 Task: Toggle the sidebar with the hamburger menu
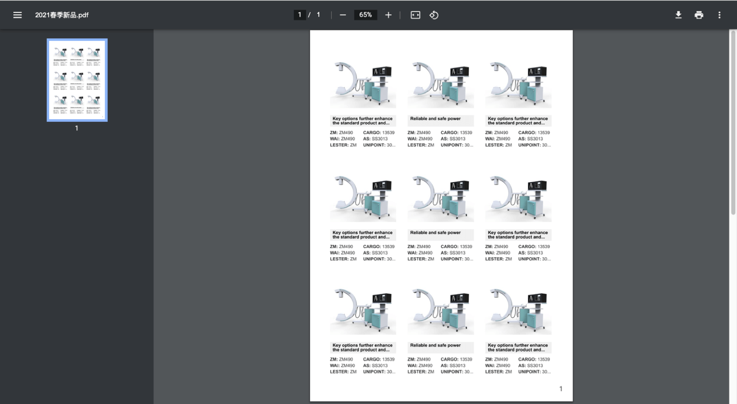click(x=17, y=15)
